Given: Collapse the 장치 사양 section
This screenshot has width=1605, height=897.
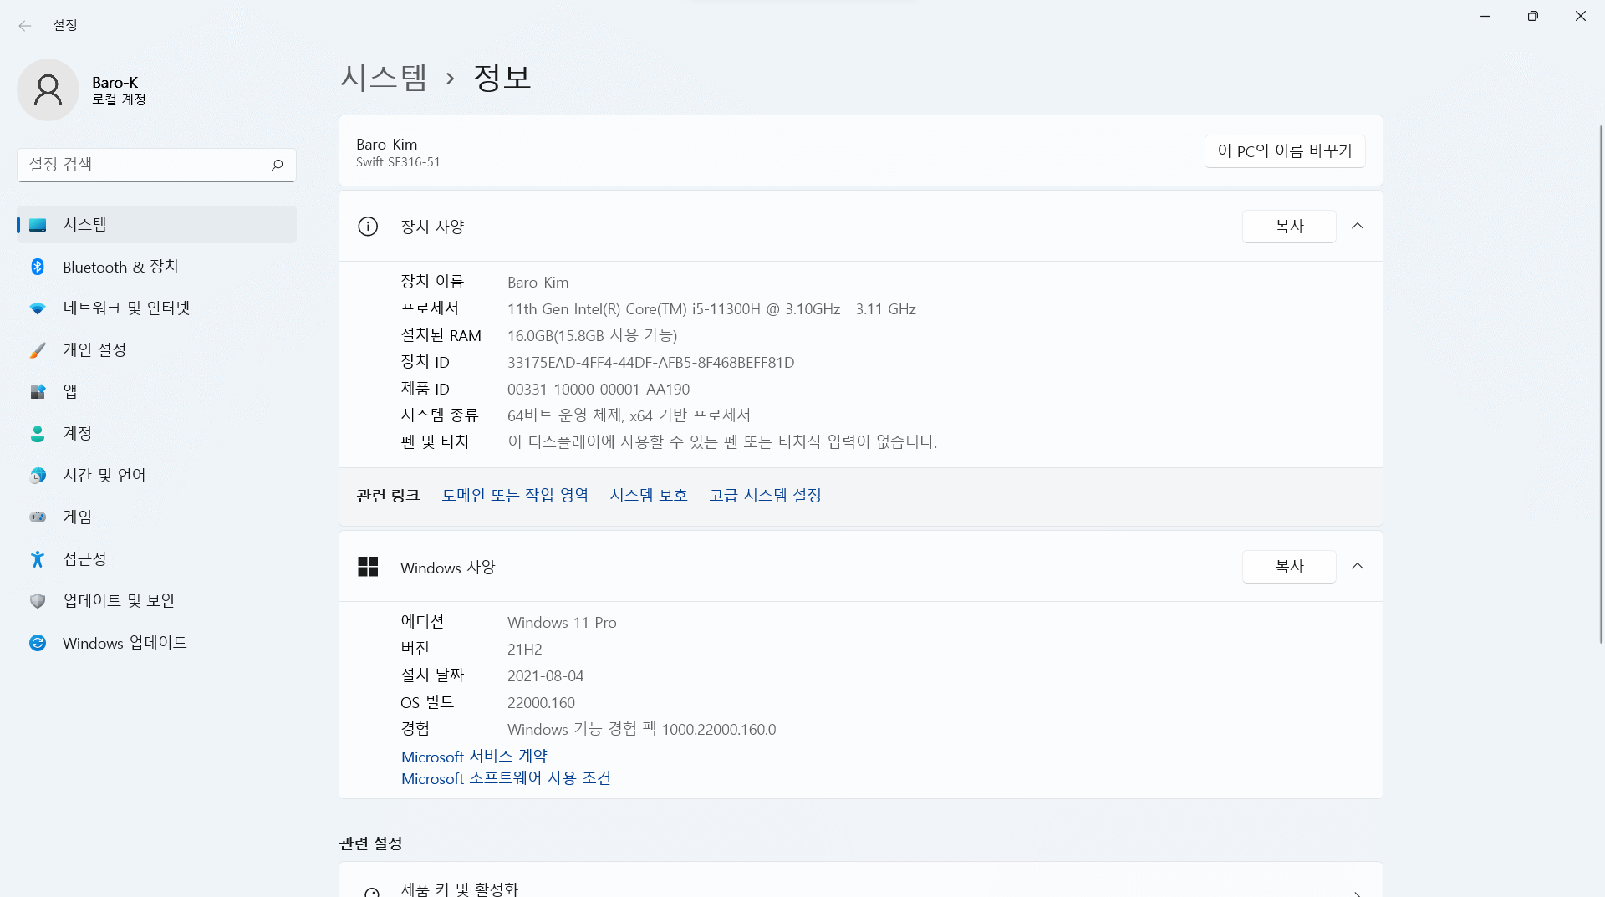Looking at the screenshot, I should [x=1358, y=227].
